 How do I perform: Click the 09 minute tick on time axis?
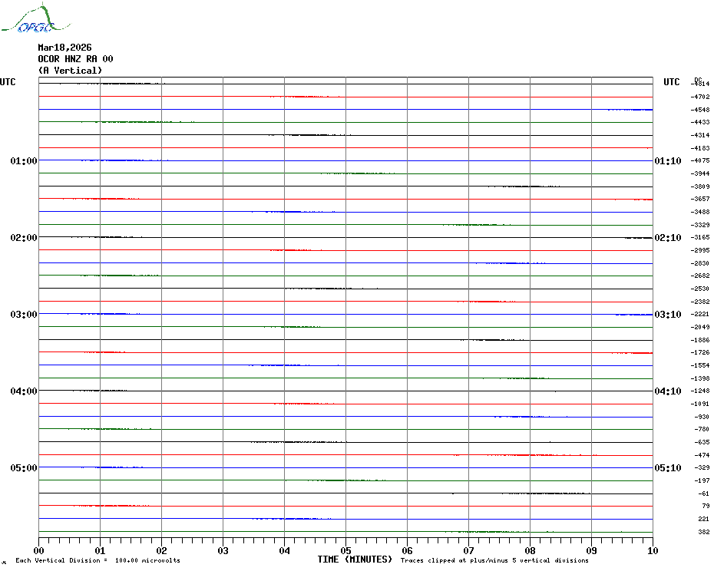tap(591, 550)
